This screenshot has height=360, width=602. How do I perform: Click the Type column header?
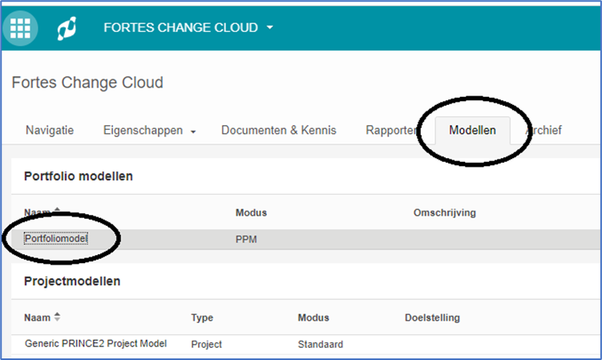click(x=202, y=318)
